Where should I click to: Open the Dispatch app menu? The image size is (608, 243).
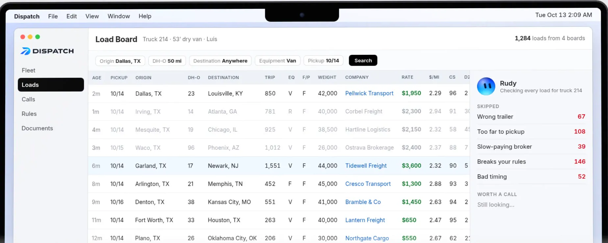(x=27, y=16)
